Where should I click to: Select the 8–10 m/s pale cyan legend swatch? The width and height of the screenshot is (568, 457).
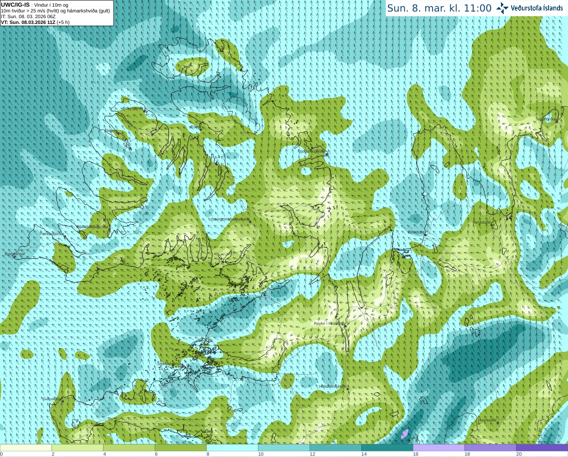point(232,448)
